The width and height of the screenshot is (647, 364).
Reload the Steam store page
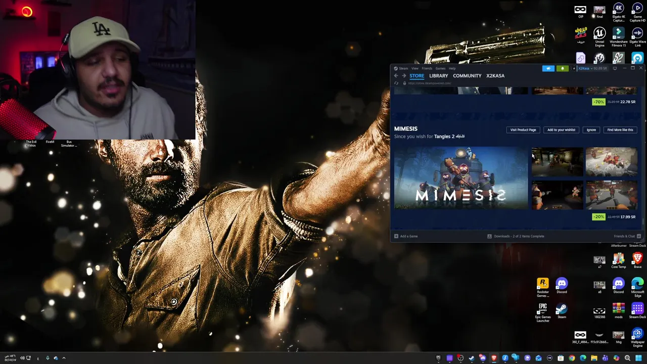396,83
